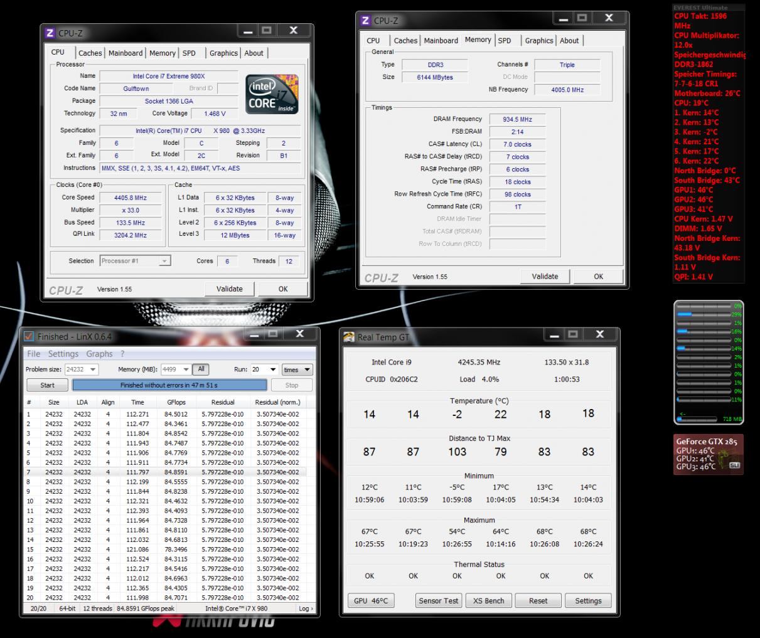This screenshot has width=760, height=638.
Task: Select LinX result row 7 with 84.8591 GFlops
Action: coord(164,472)
